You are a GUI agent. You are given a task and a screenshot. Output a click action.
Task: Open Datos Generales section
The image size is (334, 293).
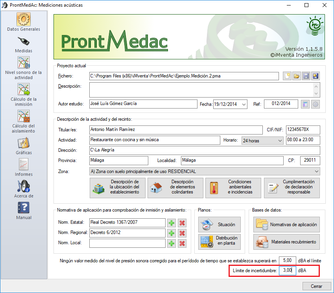(24, 22)
